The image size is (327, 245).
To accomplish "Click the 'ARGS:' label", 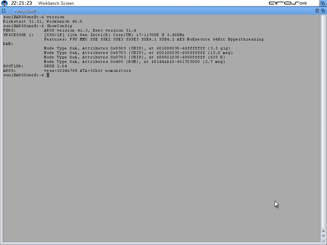I will pos(9,71).
